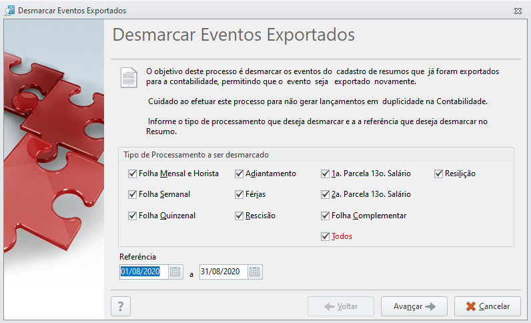
Task: Click the document icon beside the description
Action: pos(129,77)
